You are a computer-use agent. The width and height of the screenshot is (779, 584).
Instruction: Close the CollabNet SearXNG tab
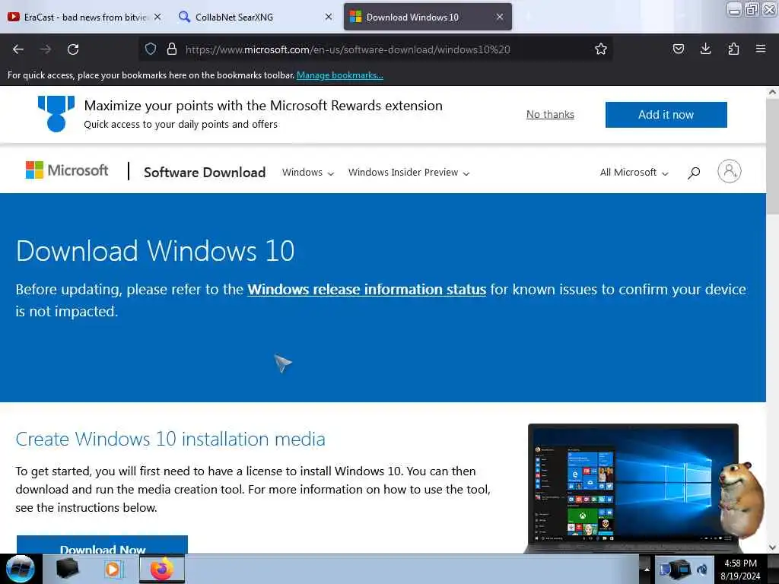coord(329,17)
